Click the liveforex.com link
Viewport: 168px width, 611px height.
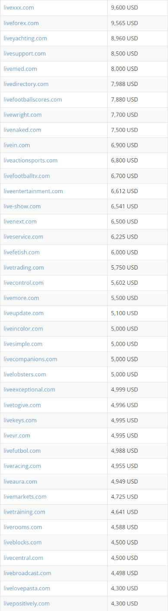[21, 23]
